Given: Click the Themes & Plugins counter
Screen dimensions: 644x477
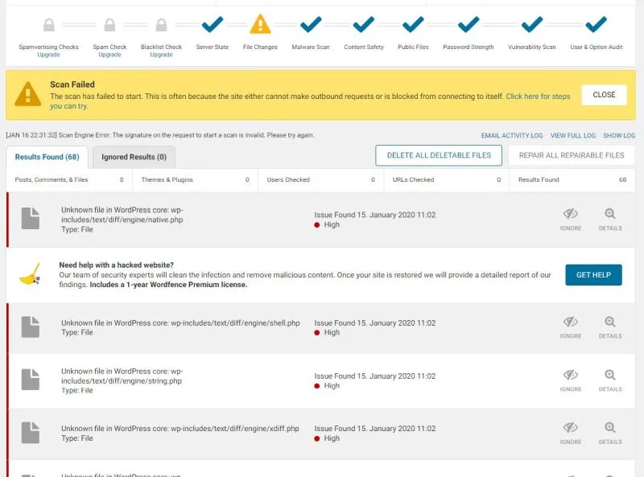Looking at the screenshot, I should (195, 180).
